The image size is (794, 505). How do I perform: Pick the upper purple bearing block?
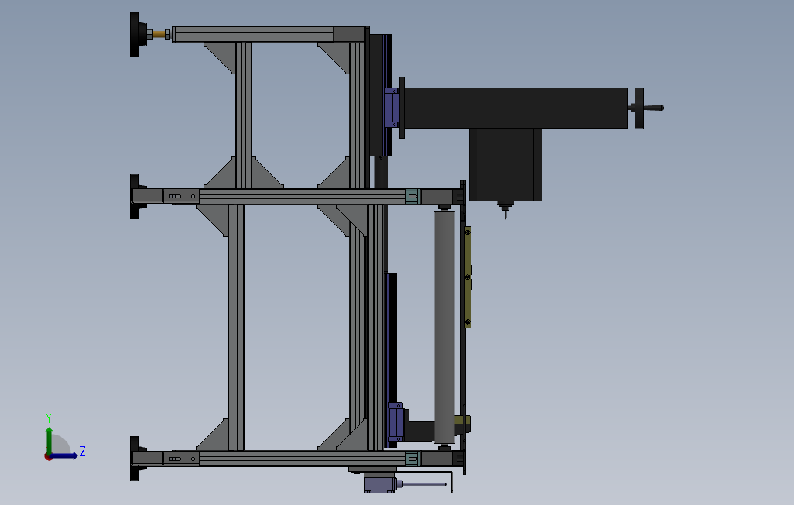(x=392, y=108)
